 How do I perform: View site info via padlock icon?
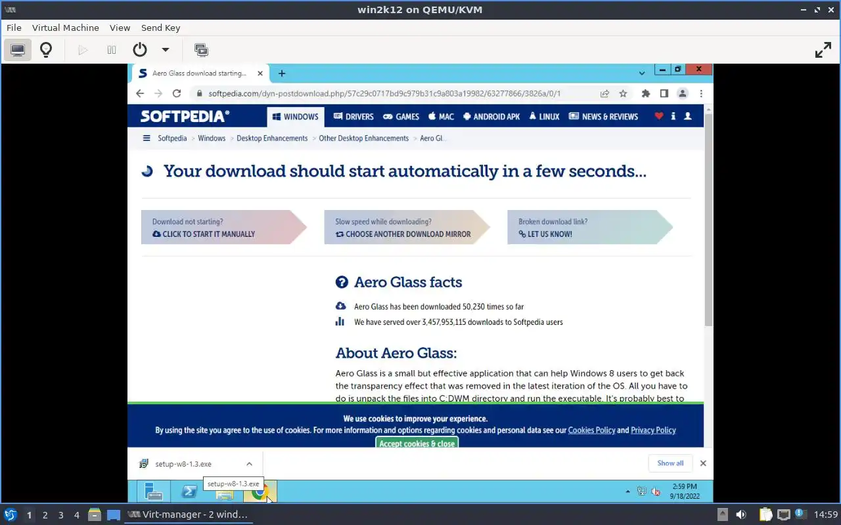(200, 93)
